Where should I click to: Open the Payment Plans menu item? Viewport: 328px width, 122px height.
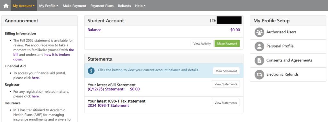[102, 6]
